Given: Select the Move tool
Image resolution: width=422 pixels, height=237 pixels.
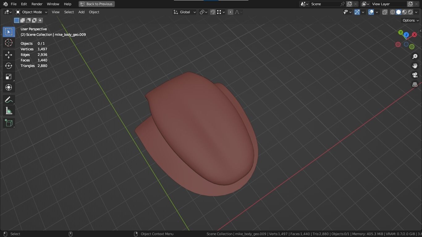Looking at the screenshot, I should coord(9,55).
